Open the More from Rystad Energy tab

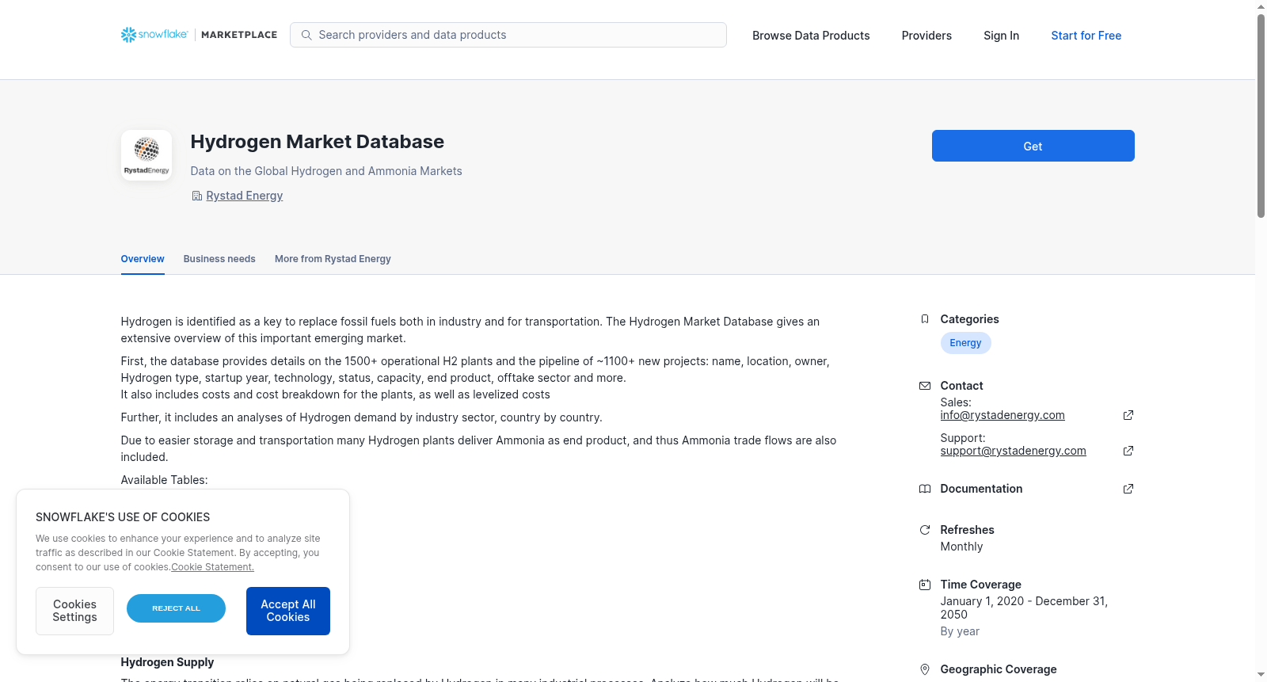(333, 259)
